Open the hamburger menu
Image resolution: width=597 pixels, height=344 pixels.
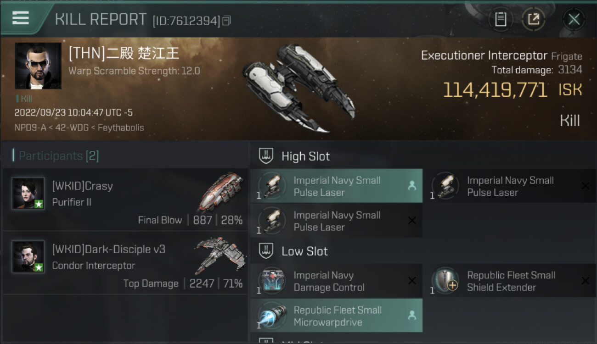pos(21,18)
